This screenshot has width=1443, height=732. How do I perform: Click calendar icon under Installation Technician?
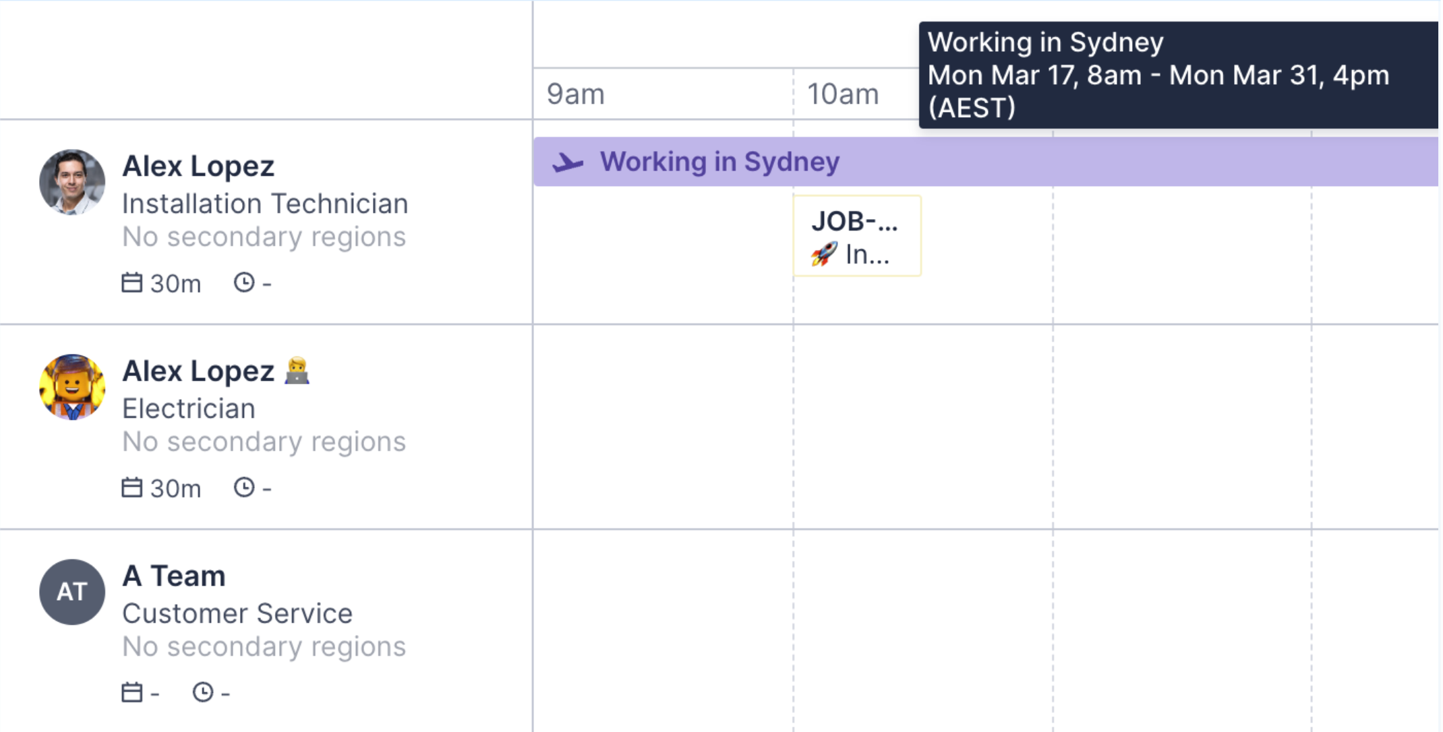(131, 282)
